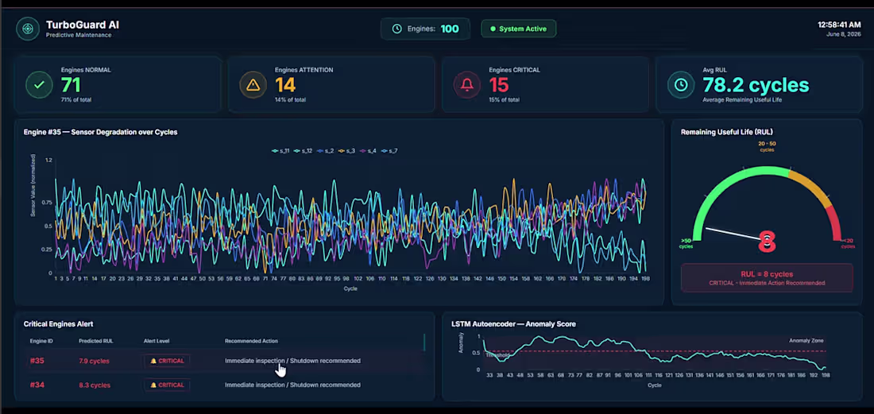Click the 71% of total caption
This screenshot has width=874, height=414.
[x=76, y=100]
